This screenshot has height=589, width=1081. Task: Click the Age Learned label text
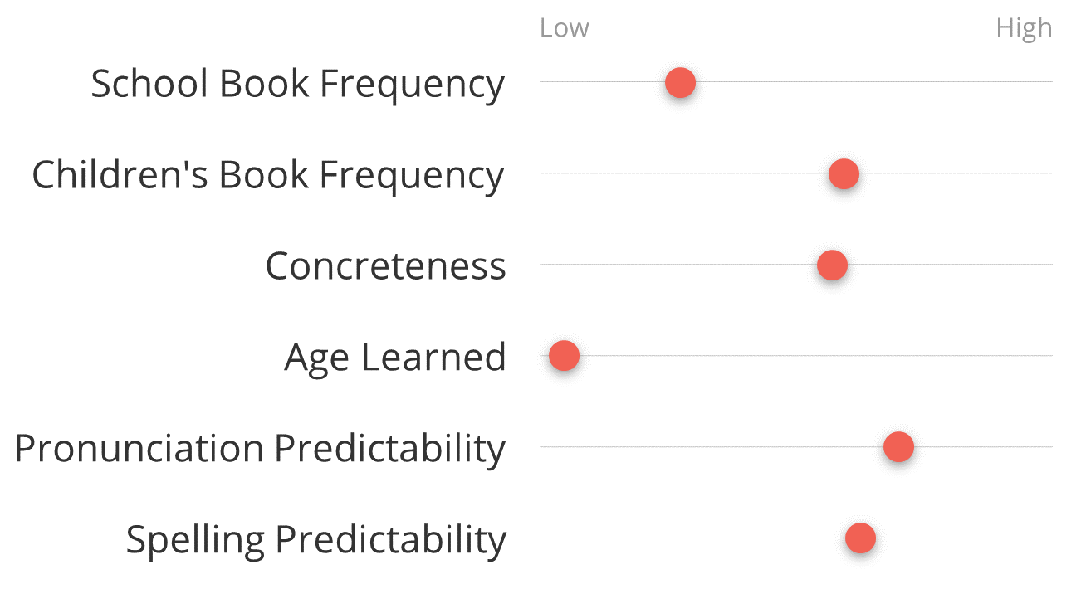point(395,358)
